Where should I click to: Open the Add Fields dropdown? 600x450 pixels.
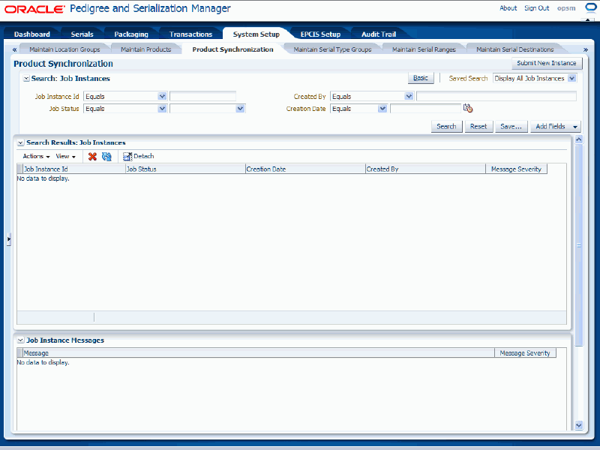pos(556,126)
